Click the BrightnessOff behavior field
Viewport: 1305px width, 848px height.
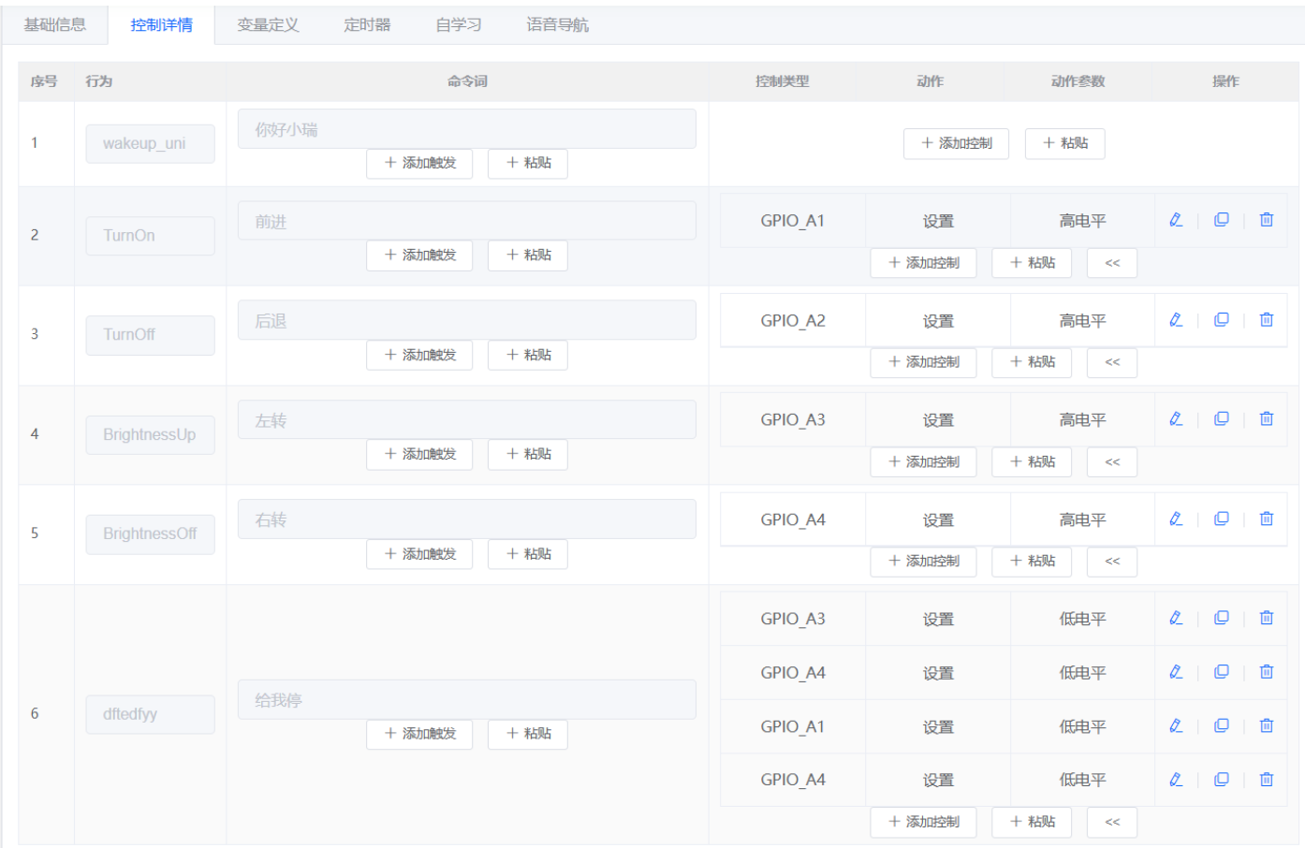point(151,534)
